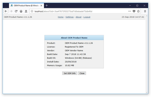Click 'Windows (64-Bit) (Release)' build OS value
The width and height of the screenshot is (151, 97).
[x=78, y=58]
